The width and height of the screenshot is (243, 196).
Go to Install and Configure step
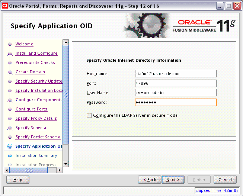pos(36,53)
